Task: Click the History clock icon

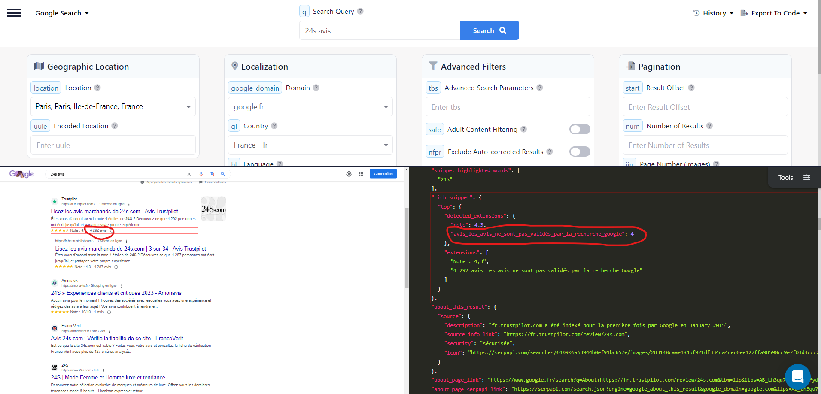Action: click(x=696, y=13)
